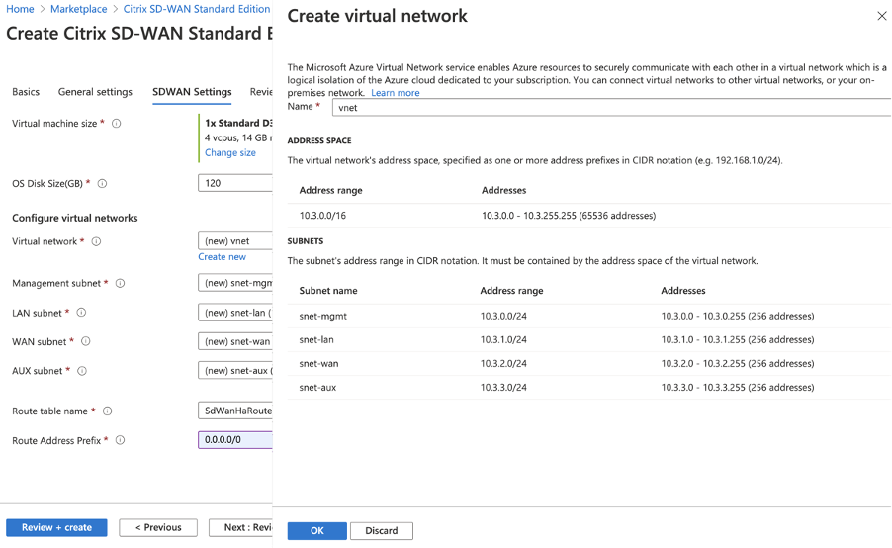Click 10.3.3.0 - 10.3.3.255 addresses cell
The height and width of the screenshot is (548, 892).
[x=738, y=388]
